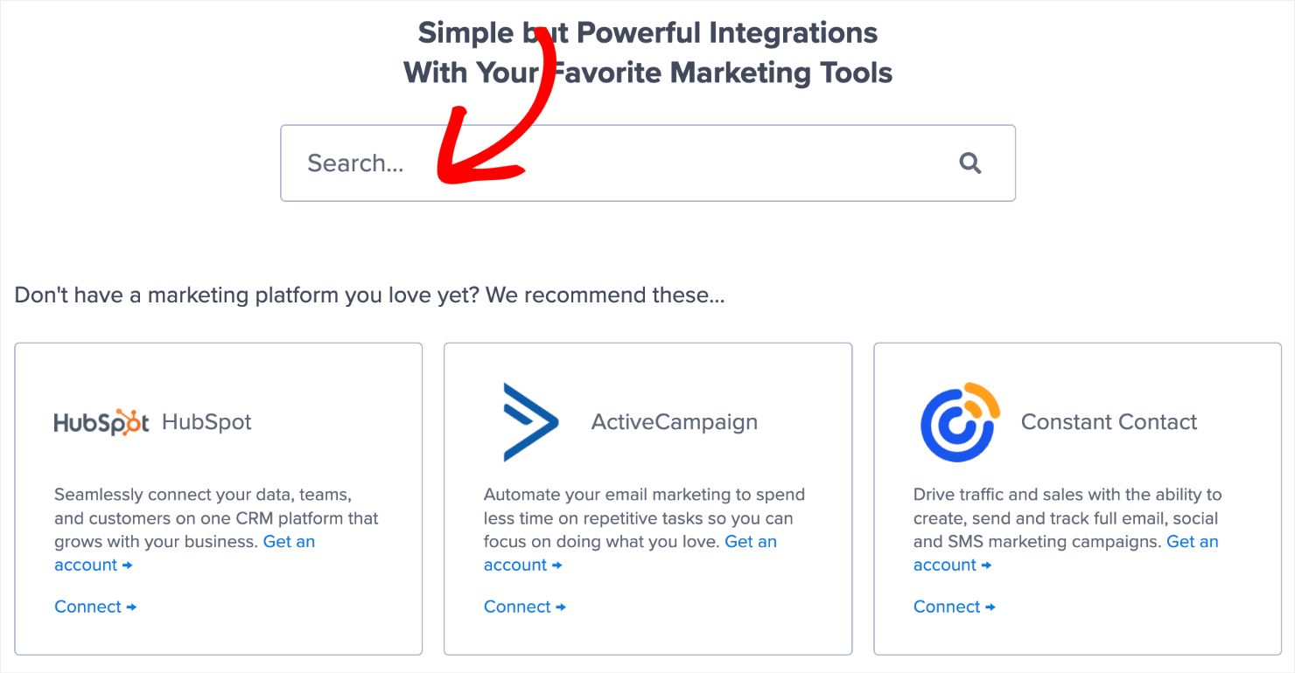Image resolution: width=1295 pixels, height=673 pixels.
Task: Click the Simple but Powerful Integrations heading
Action: point(647,52)
